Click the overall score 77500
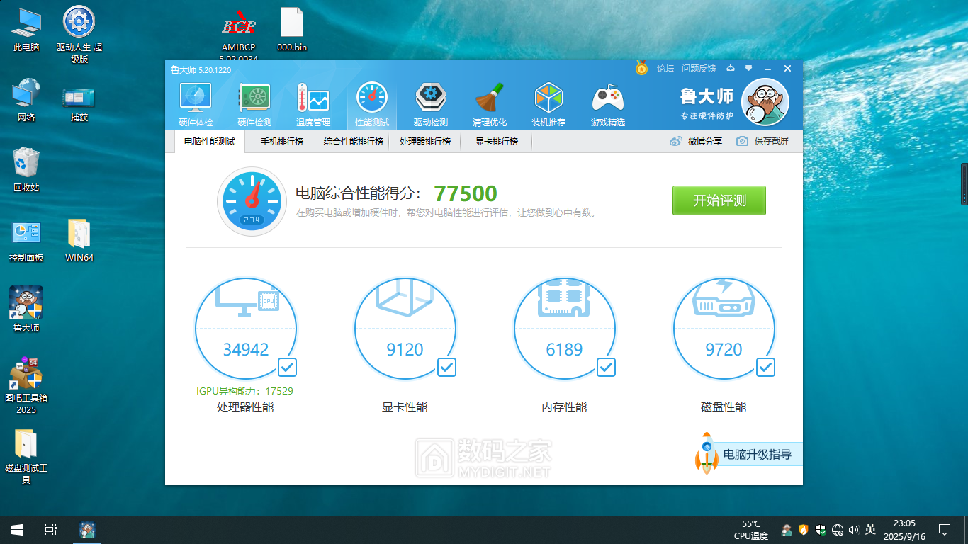This screenshot has width=968, height=544. point(466,193)
